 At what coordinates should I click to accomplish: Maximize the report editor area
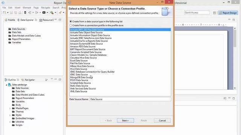click(233, 20)
